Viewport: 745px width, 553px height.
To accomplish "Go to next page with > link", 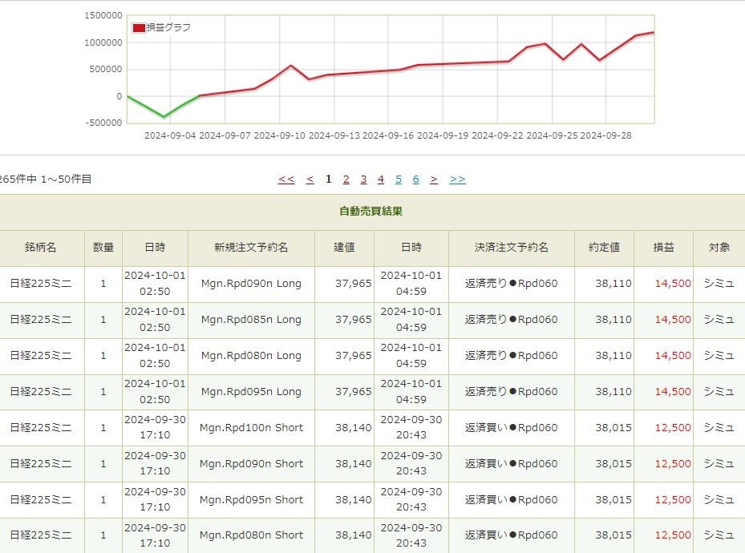I will [x=434, y=180].
